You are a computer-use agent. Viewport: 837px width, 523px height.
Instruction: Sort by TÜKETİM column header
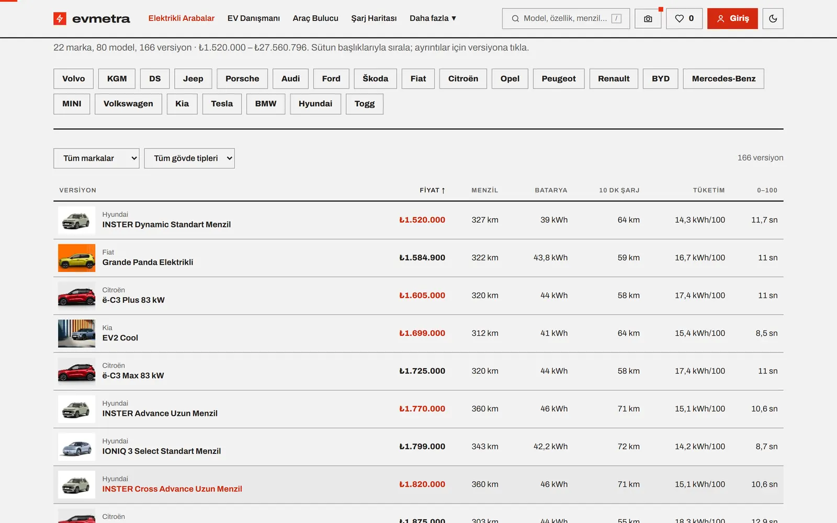click(709, 190)
